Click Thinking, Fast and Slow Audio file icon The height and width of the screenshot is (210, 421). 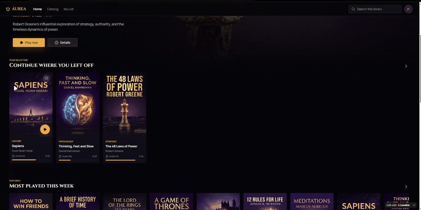click(x=60, y=157)
